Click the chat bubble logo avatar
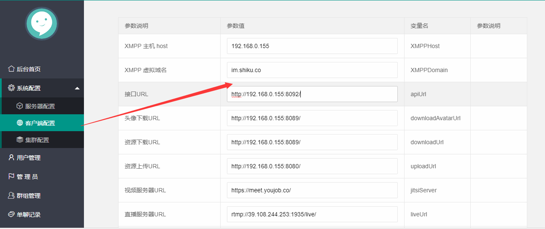 (x=41, y=24)
